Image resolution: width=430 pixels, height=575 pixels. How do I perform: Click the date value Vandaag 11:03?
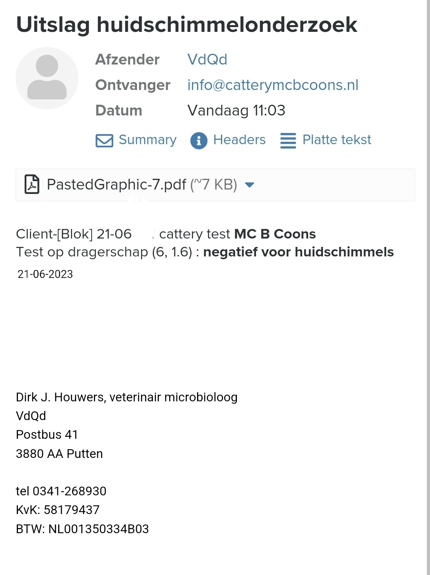(x=236, y=111)
